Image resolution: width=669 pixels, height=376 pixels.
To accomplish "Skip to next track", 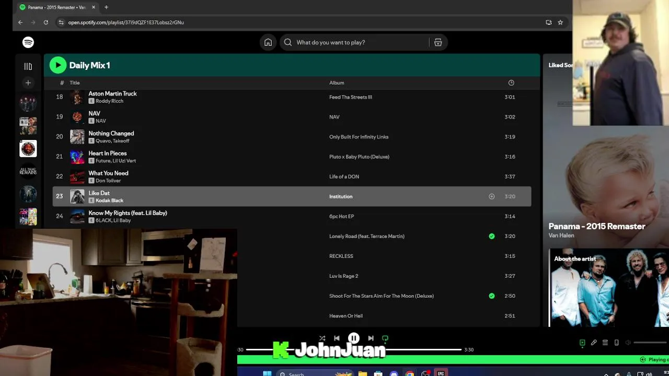I will [x=371, y=338].
